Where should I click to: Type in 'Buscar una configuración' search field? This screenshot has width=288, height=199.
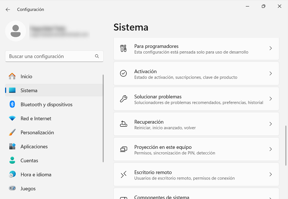pos(50,56)
